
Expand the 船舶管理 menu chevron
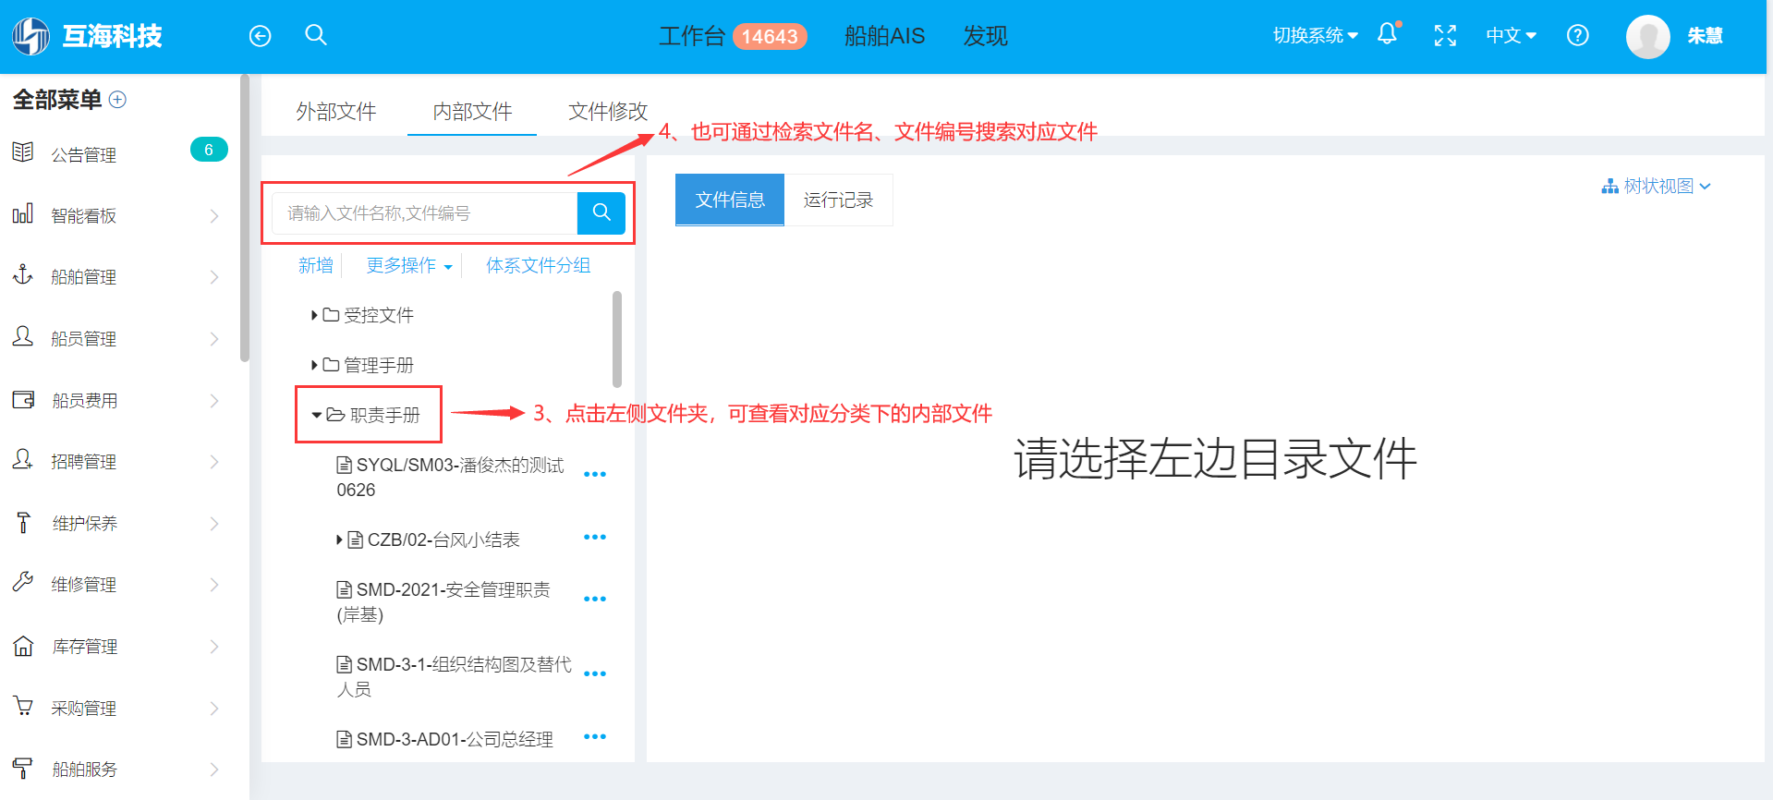click(214, 277)
